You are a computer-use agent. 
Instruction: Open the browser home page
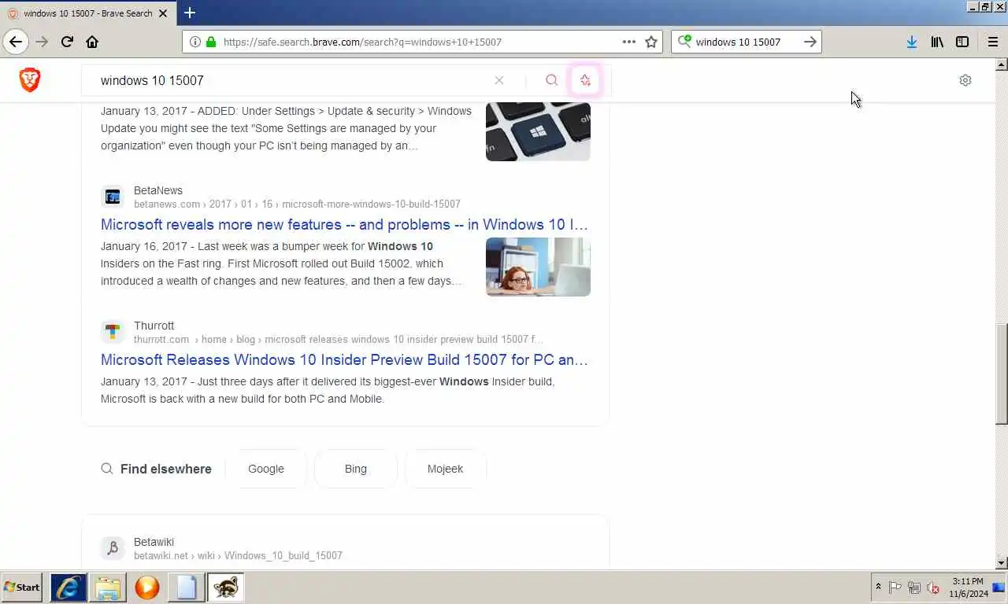coord(92,42)
